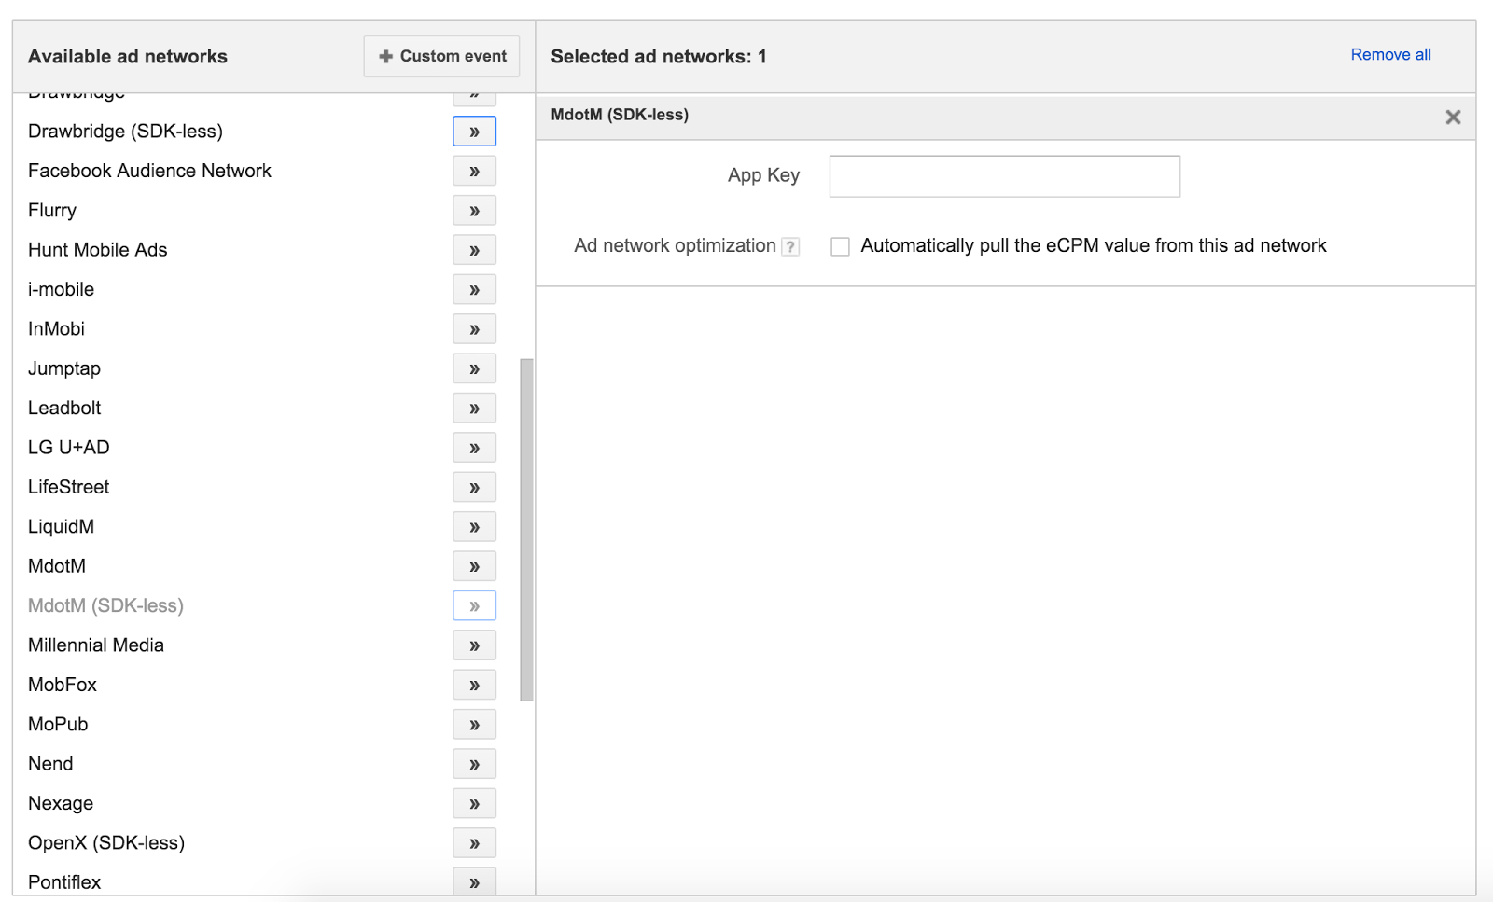Add Leadbolt network via arrow button
The width and height of the screenshot is (1493, 902).
point(474,408)
